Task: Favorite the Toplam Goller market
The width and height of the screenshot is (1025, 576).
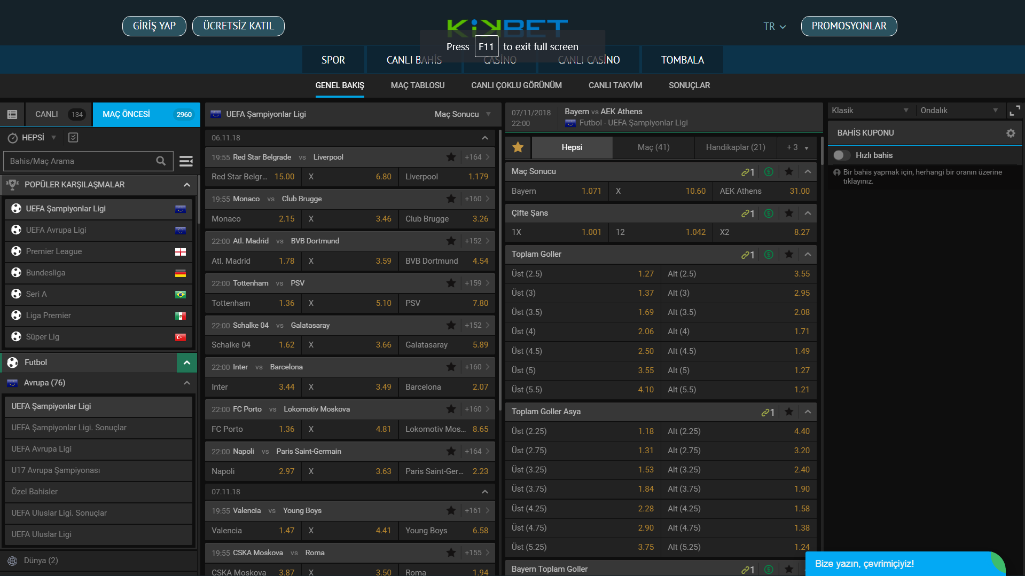Action: 789,254
